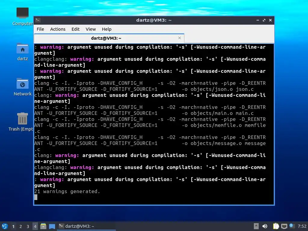Open the clipboard manager tray icon

click(x=276, y=226)
